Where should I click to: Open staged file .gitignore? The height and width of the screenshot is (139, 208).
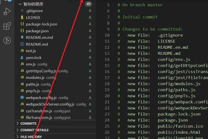click(x=55, y=11)
